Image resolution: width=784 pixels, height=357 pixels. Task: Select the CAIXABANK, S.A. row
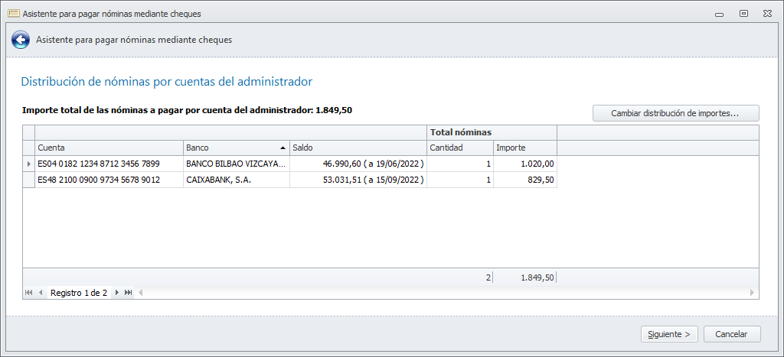tap(236, 180)
